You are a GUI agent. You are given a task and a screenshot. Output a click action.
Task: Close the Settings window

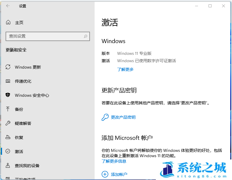224,6
